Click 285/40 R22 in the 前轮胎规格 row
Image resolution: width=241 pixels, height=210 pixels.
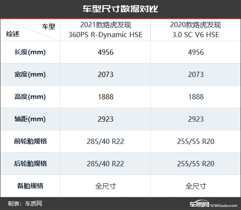click(106, 141)
